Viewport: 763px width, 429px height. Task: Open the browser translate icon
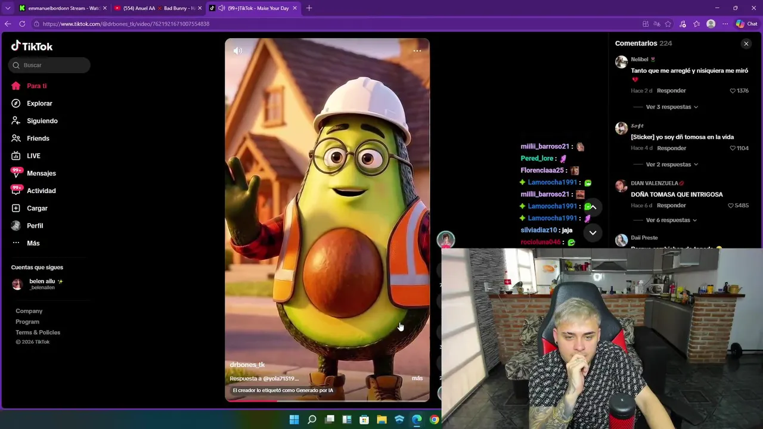pos(657,24)
